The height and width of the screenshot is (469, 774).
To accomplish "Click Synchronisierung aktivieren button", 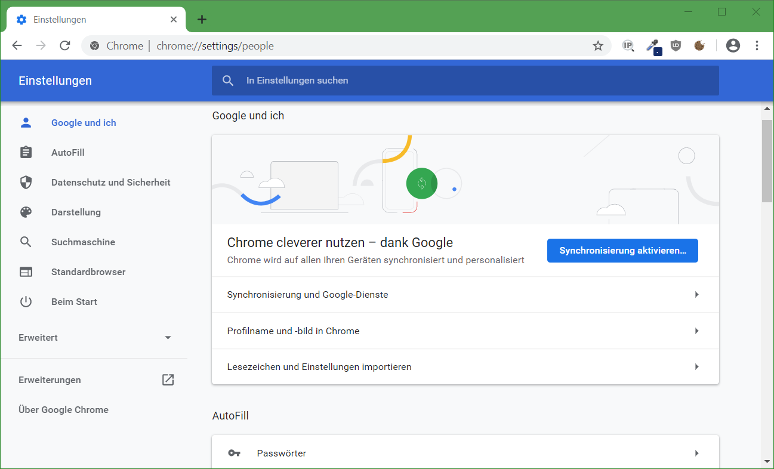I will coord(622,251).
